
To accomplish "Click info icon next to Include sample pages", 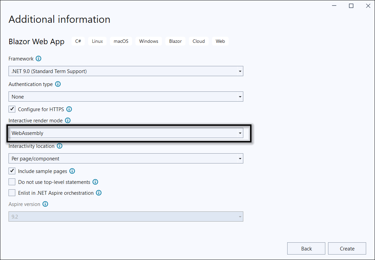I will (72, 171).
